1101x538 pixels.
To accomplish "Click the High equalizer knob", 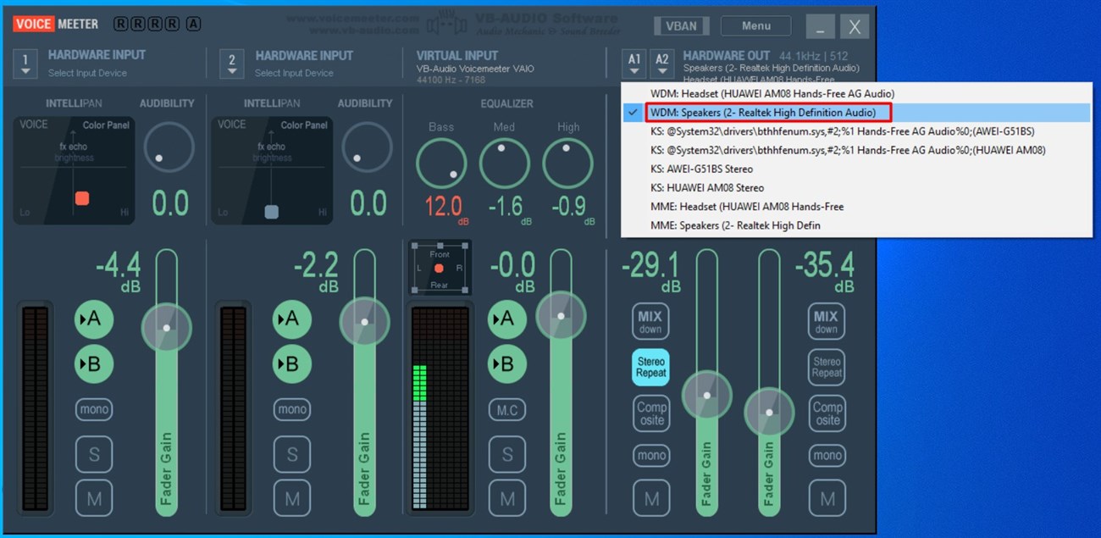I will click(567, 163).
